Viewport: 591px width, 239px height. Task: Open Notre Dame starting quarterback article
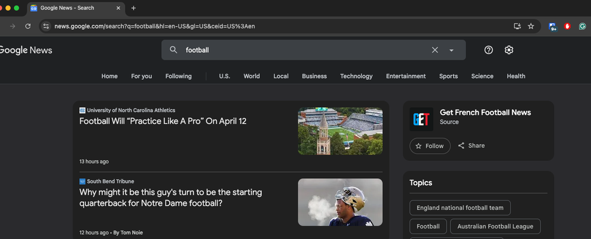pos(170,198)
